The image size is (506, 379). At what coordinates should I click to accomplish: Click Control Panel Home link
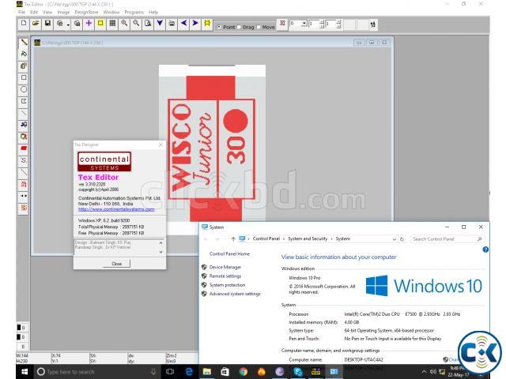point(229,254)
